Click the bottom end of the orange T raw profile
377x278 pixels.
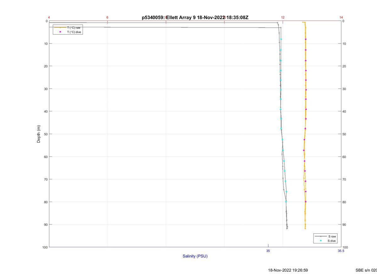tap(305, 228)
